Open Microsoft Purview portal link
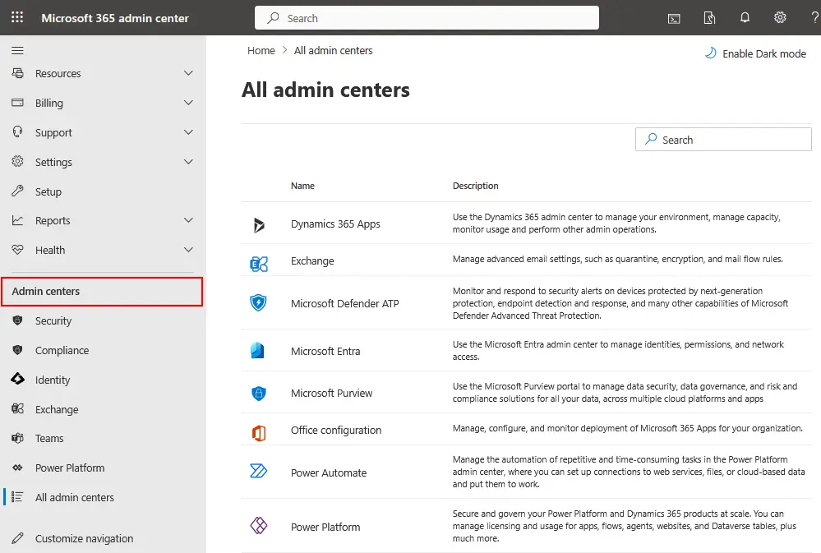The width and height of the screenshot is (821, 553). click(331, 393)
